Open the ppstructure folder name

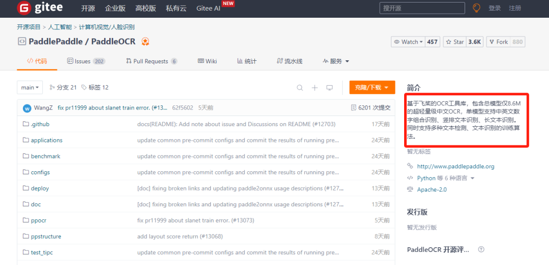46,236
